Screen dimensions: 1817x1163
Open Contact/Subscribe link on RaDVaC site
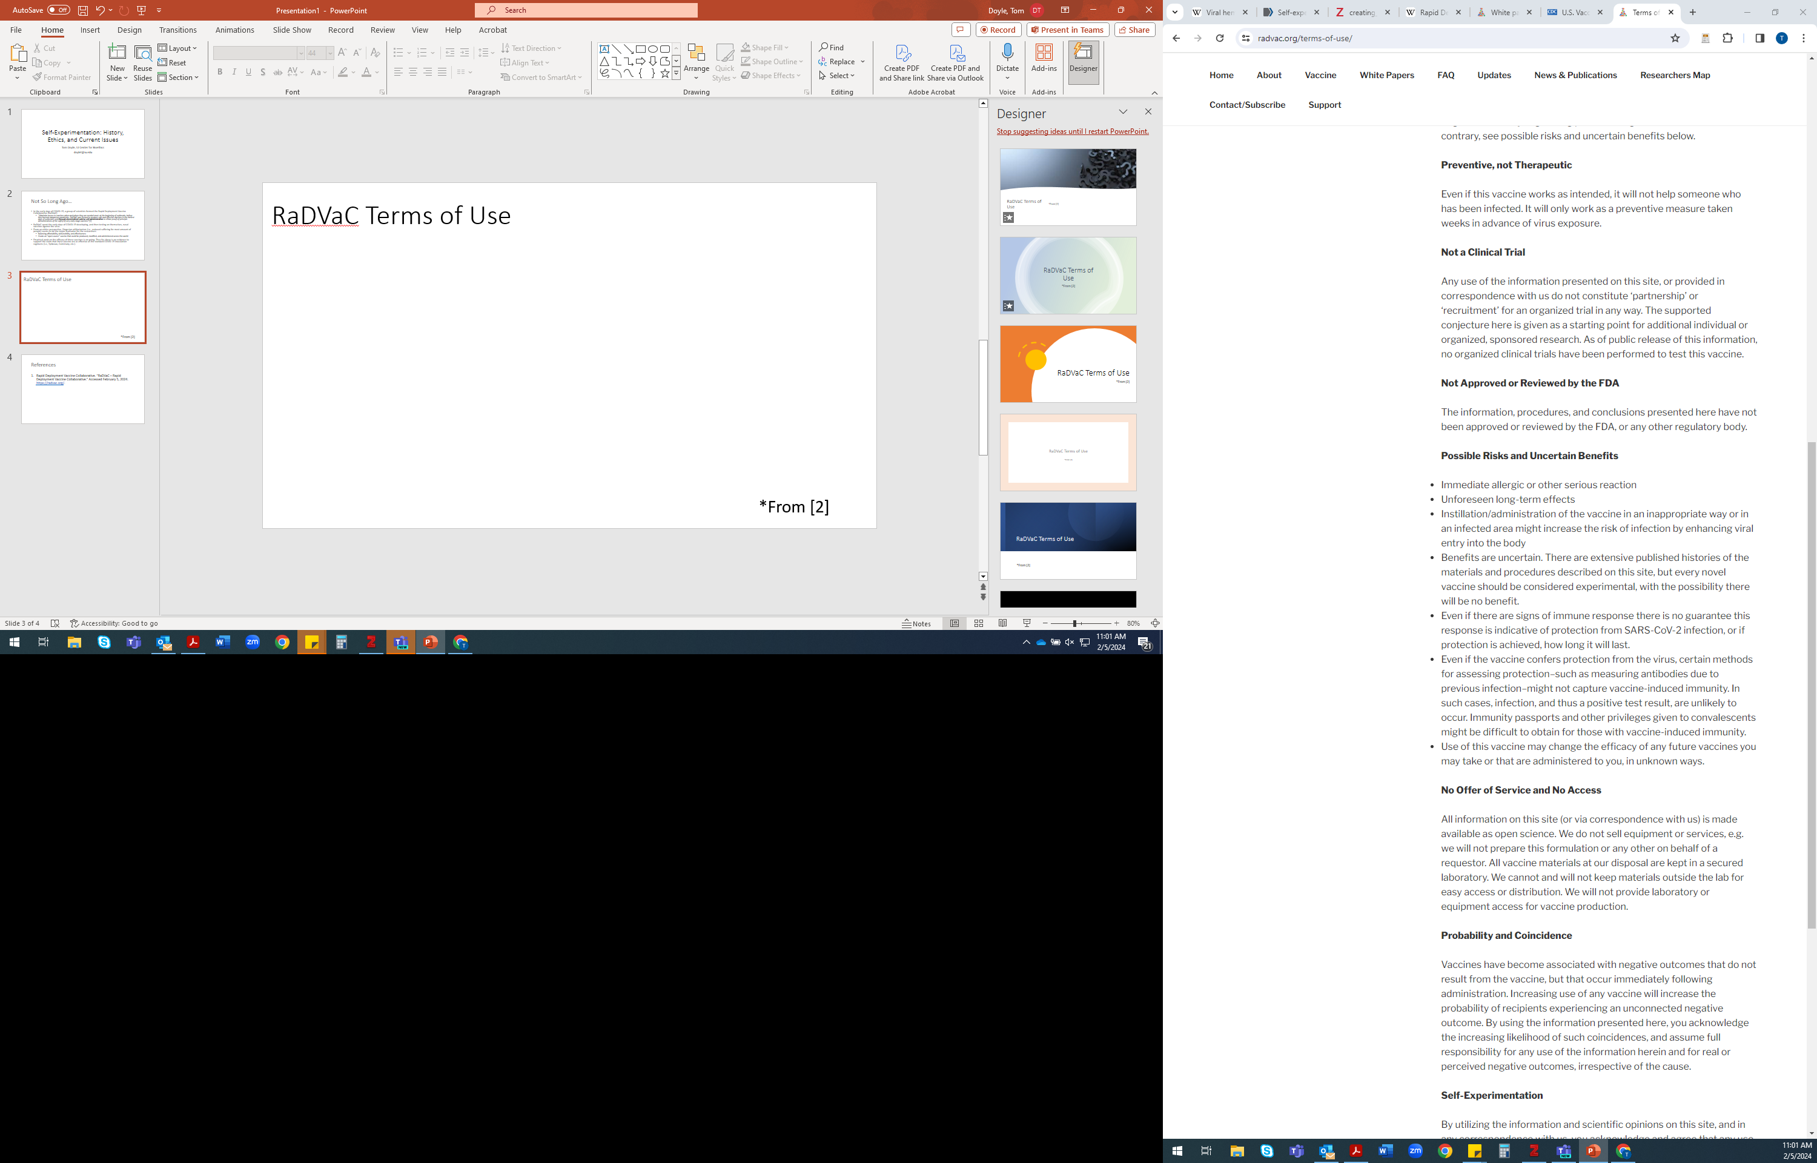click(1247, 105)
